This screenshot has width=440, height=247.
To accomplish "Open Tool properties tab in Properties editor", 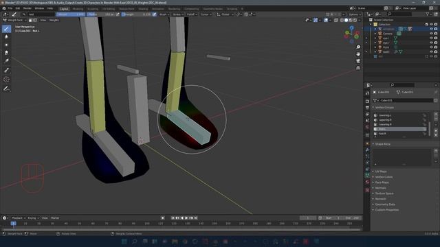I will (x=367, y=93).
